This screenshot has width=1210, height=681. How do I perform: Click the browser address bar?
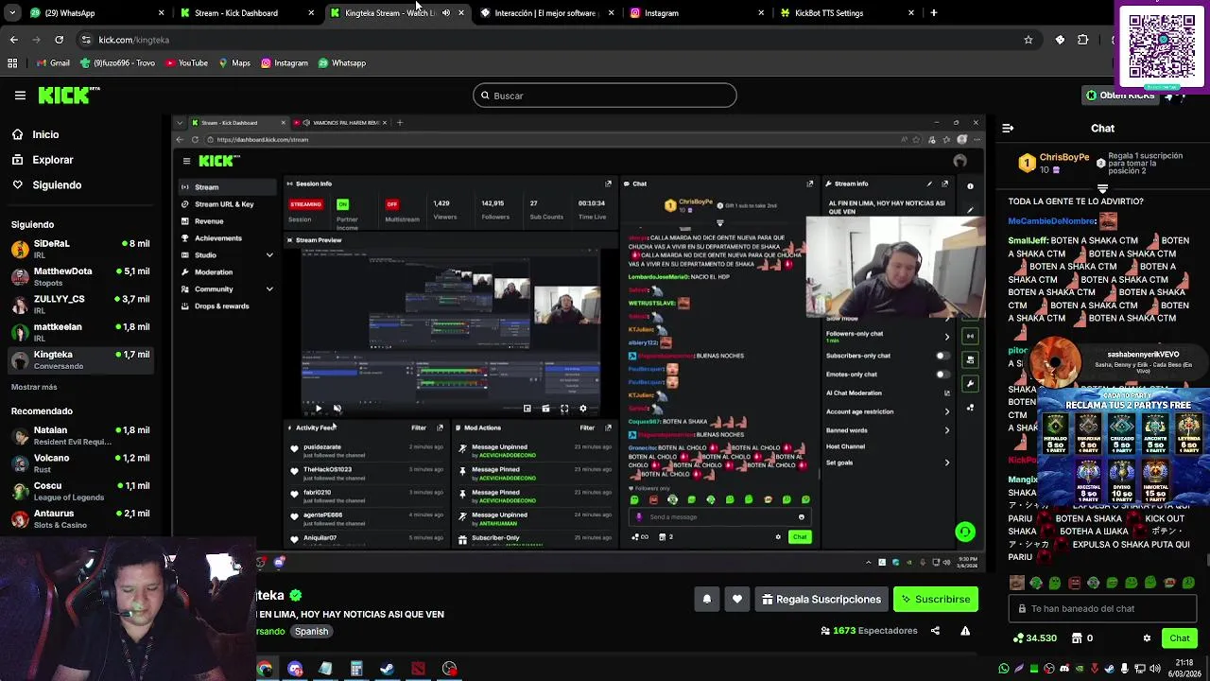point(548,40)
